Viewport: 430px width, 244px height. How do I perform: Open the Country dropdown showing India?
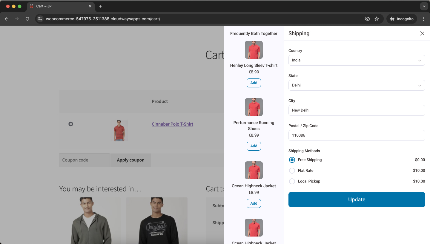coord(357,60)
